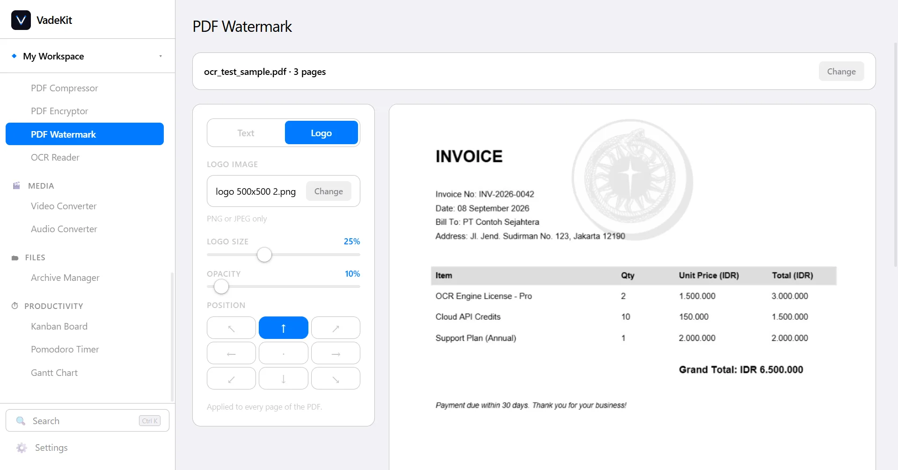
Task: Click 'Grand Total: IDR 6.500.000' text
Action: tap(741, 370)
